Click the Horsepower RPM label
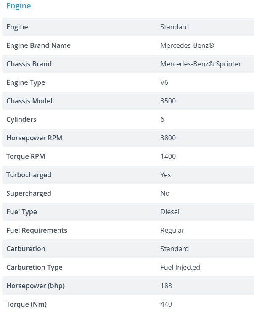 [34, 138]
